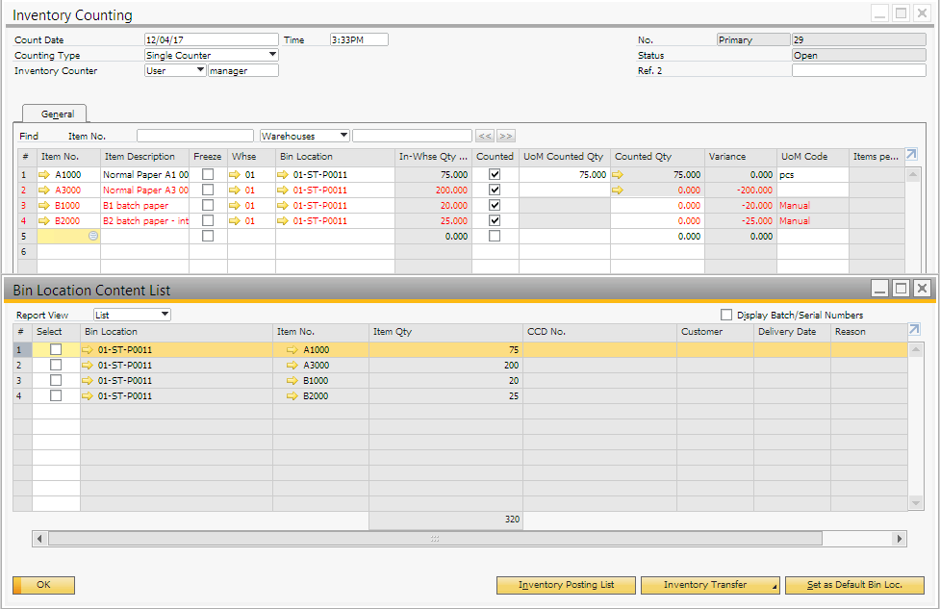Viewport: 940px width, 609px height.
Task: Click Inventory Posting List button
Action: [566, 585]
